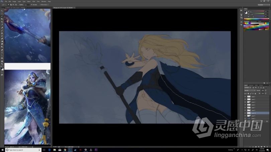Image resolution: width=271 pixels, height=152 pixels.
Task: Open the Essentials workspace switcher
Action: [x=263, y=5]
